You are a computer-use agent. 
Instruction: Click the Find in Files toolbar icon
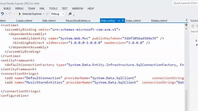tap(70, 14)
